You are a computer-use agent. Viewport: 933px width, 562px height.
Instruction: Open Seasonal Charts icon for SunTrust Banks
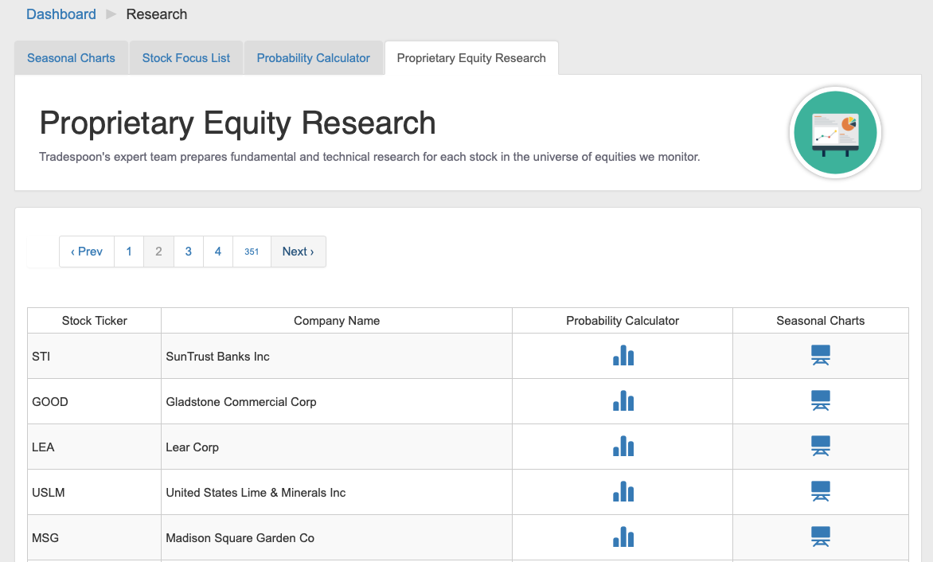point(821,355)
